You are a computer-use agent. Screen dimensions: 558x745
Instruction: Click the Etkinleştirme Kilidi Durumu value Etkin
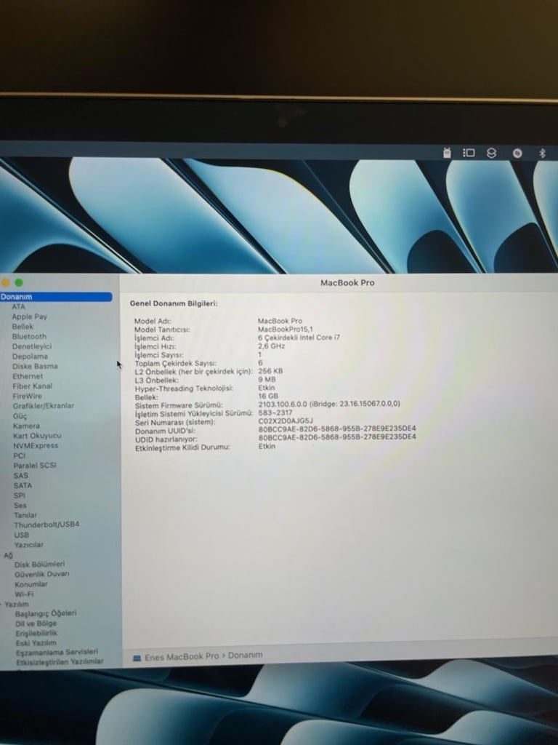pyautogui.click(x=267, y=446)
